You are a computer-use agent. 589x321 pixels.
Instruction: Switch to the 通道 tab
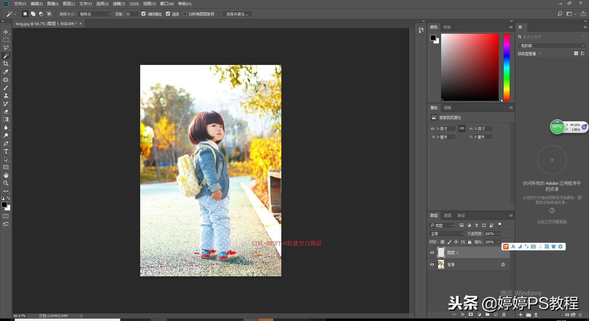tap(447, 216)
